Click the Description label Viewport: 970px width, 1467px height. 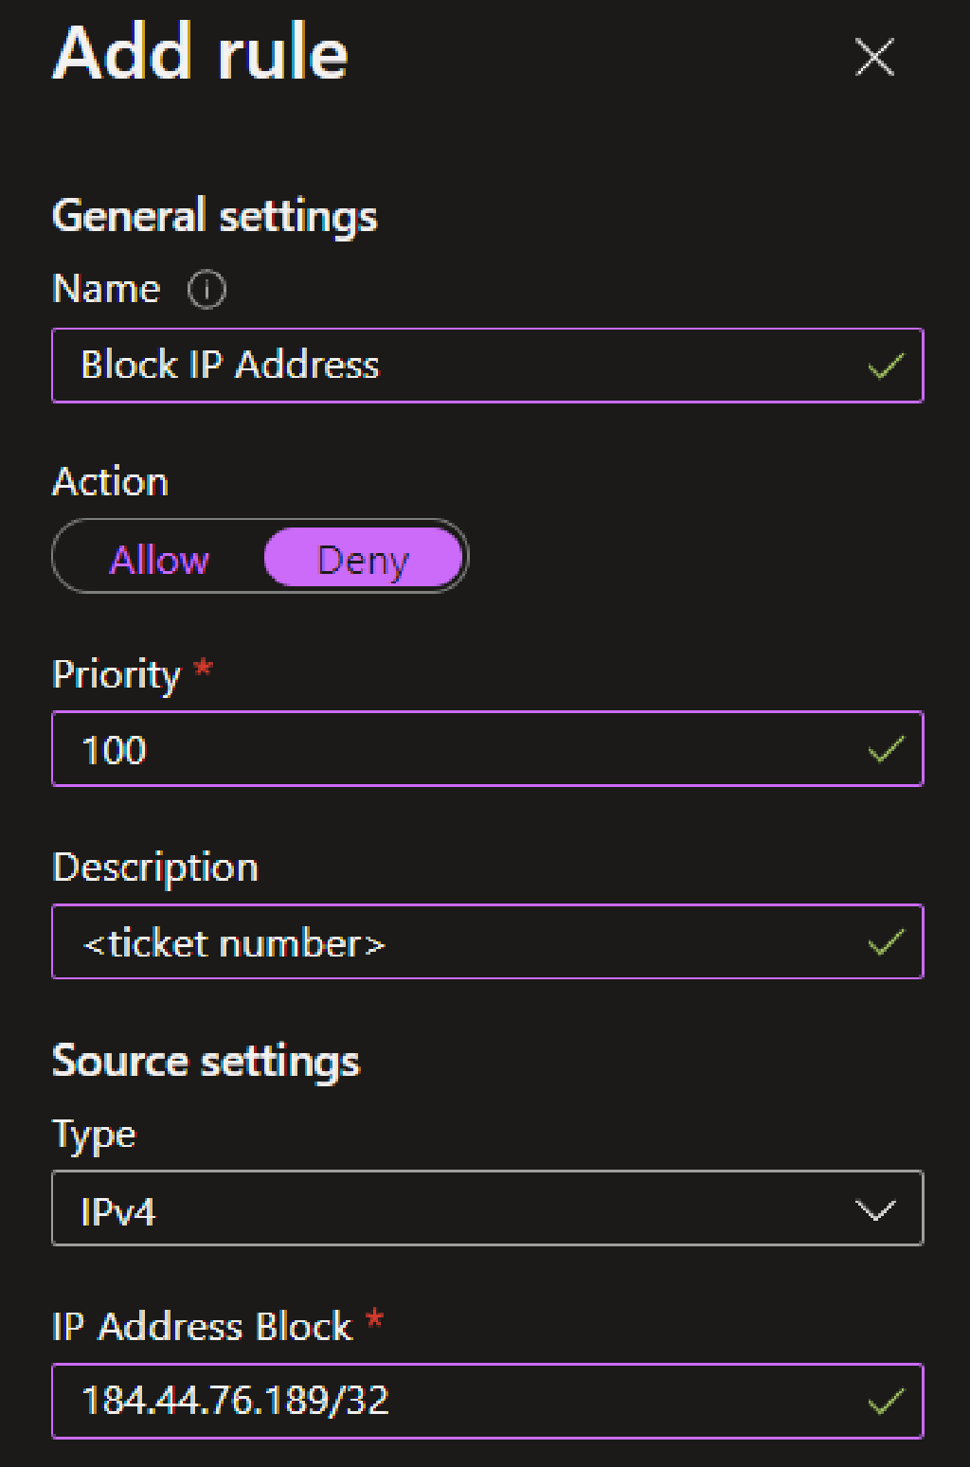(x=155, y=868)
